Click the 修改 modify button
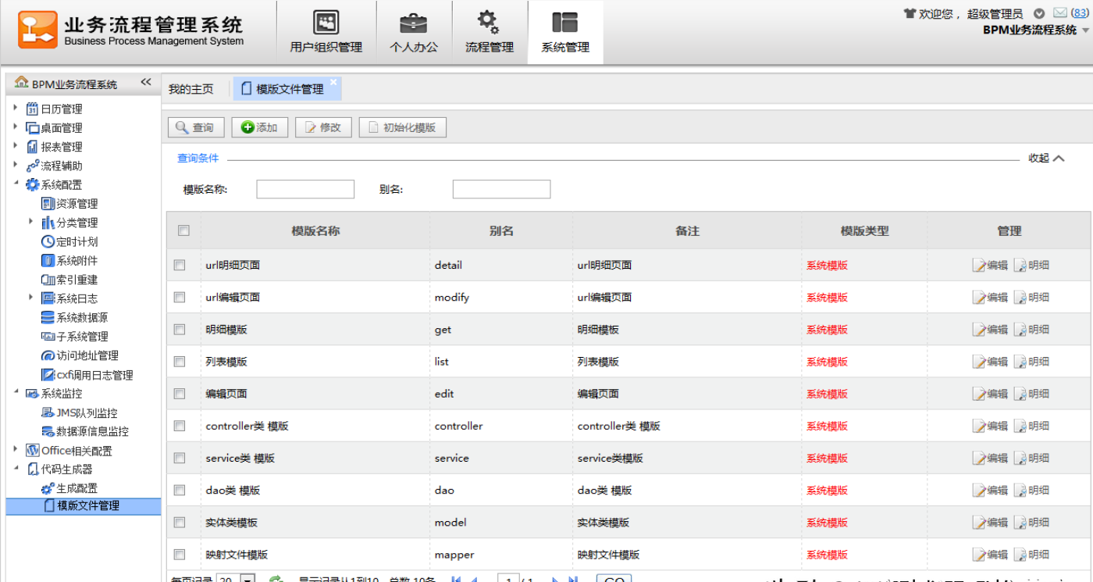This screenshot has height=582, width=1093. point(323,127)
